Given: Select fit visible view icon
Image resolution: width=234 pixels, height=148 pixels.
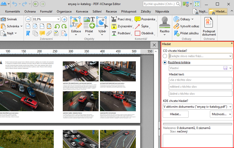Looking at the screenshot, I should [x=49, y=26].
